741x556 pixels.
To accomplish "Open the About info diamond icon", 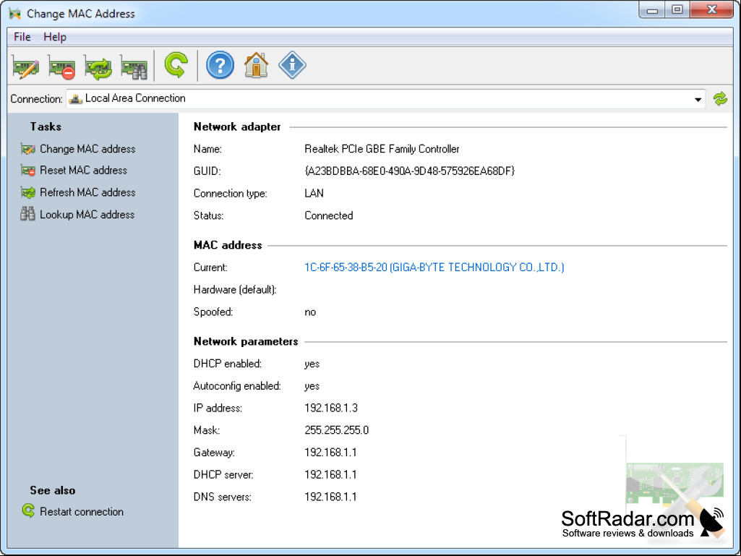I will 292,65.
